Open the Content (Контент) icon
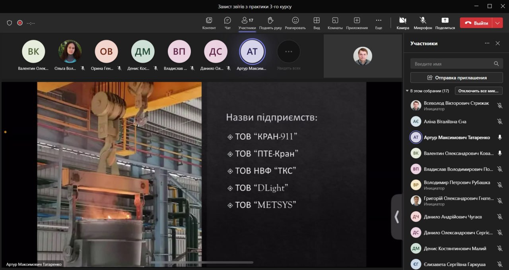The width and height of the screenshot is (509, 270). click(x=209, y=23)
